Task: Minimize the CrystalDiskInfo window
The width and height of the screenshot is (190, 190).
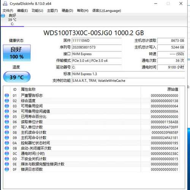Action: click(156, 3)
